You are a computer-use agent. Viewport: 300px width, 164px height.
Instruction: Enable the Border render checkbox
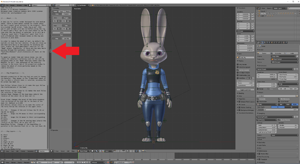258,89
